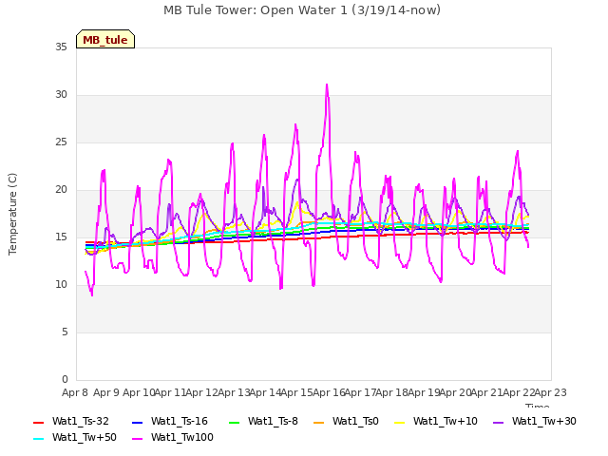Select the Wat1_Tw+10 legend label
The width and height of the screenshot is (608, 456).
(x=446, y=421)
